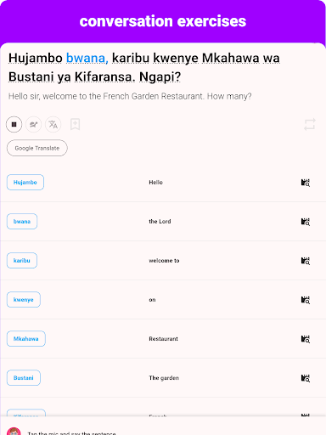The height and width of the screenshot is (435, 326).
Task: Select the karibu word chip
Action: pos(22,260)
